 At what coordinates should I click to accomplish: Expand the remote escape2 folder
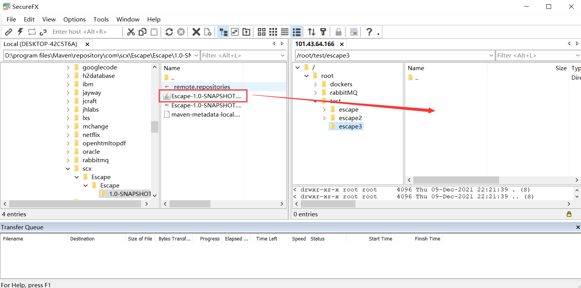324,118
